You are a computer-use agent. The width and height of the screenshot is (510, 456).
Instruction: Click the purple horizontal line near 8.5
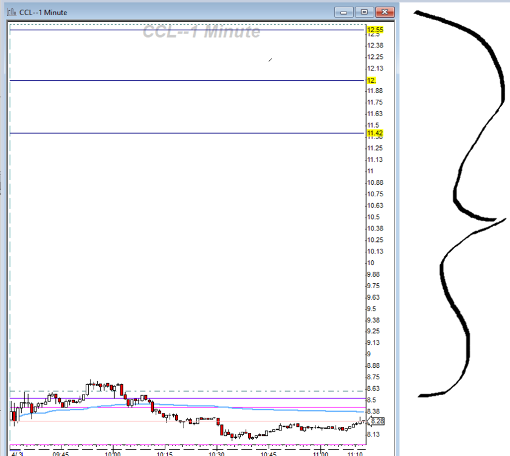[x=243, y=398]
